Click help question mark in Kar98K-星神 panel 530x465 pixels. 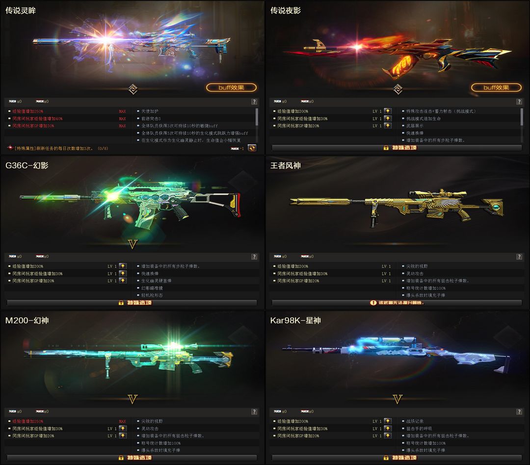coord(519,412)
